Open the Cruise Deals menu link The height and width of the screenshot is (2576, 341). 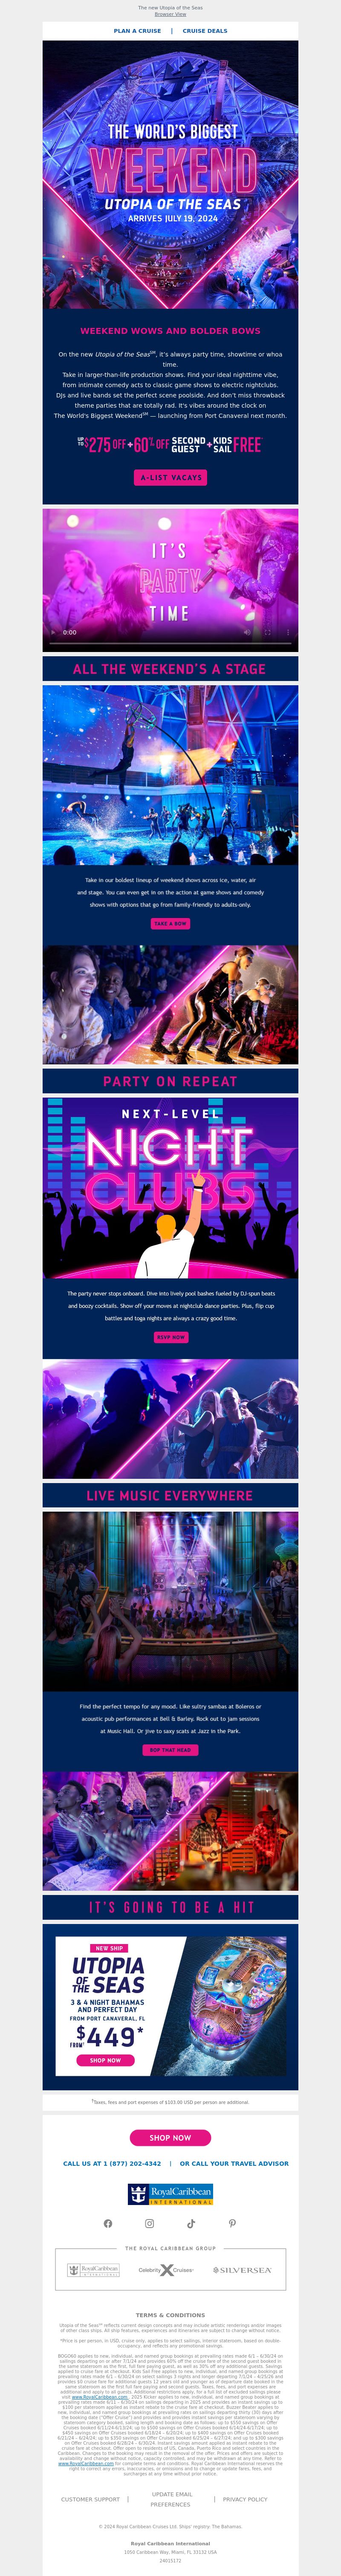point(205,31)
